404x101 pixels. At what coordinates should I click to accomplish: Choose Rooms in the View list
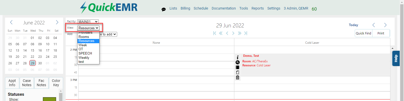click(88, 37)
